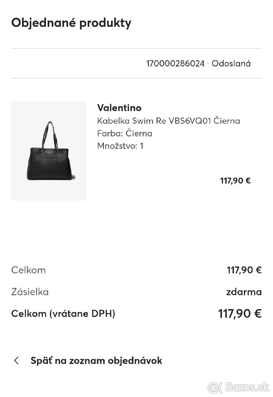Image resolution: width=273 pixels, height=397 pixels.
Task: Click the final total 117,90 € with DPH
Action: (240, 313)
